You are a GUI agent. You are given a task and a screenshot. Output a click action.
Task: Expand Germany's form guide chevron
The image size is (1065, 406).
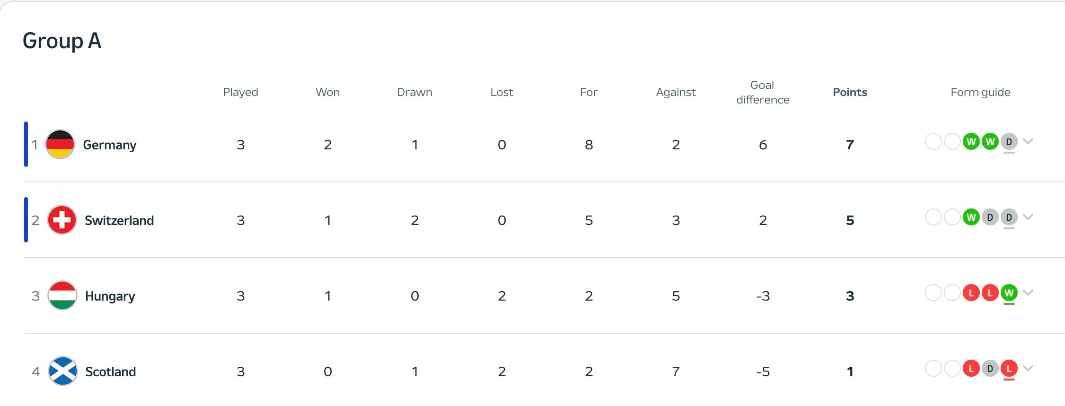(x=1028, y=141)
